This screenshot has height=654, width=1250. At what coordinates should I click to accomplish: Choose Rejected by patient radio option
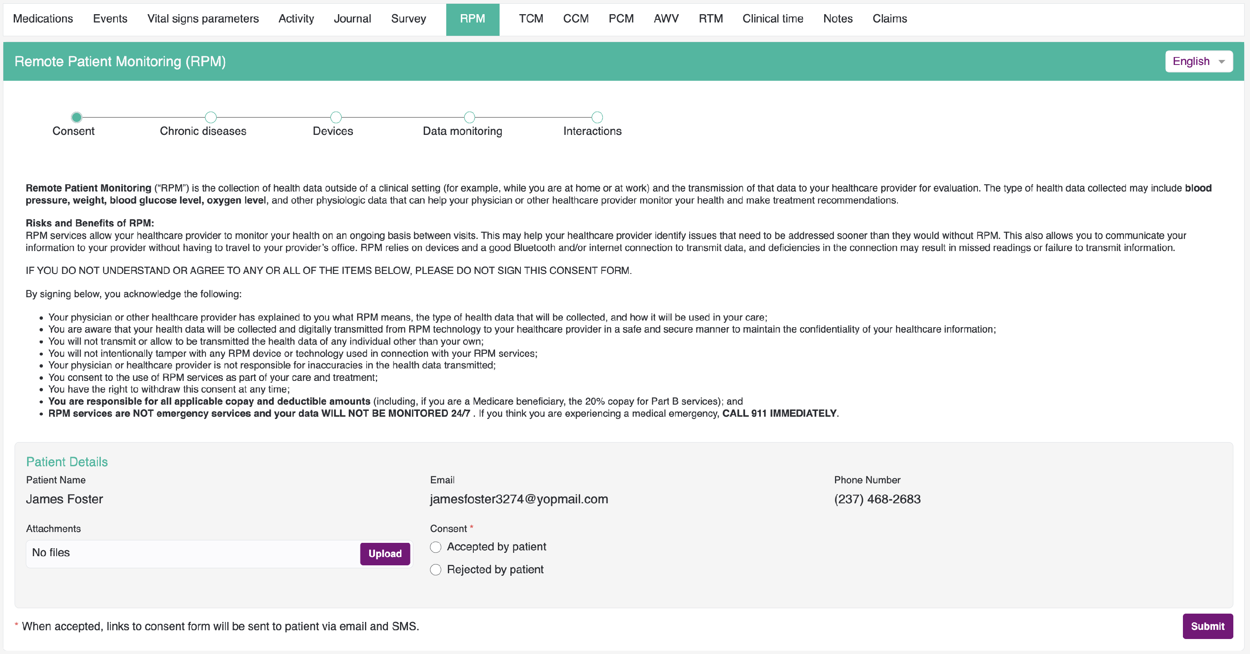[x=436, y=569]
